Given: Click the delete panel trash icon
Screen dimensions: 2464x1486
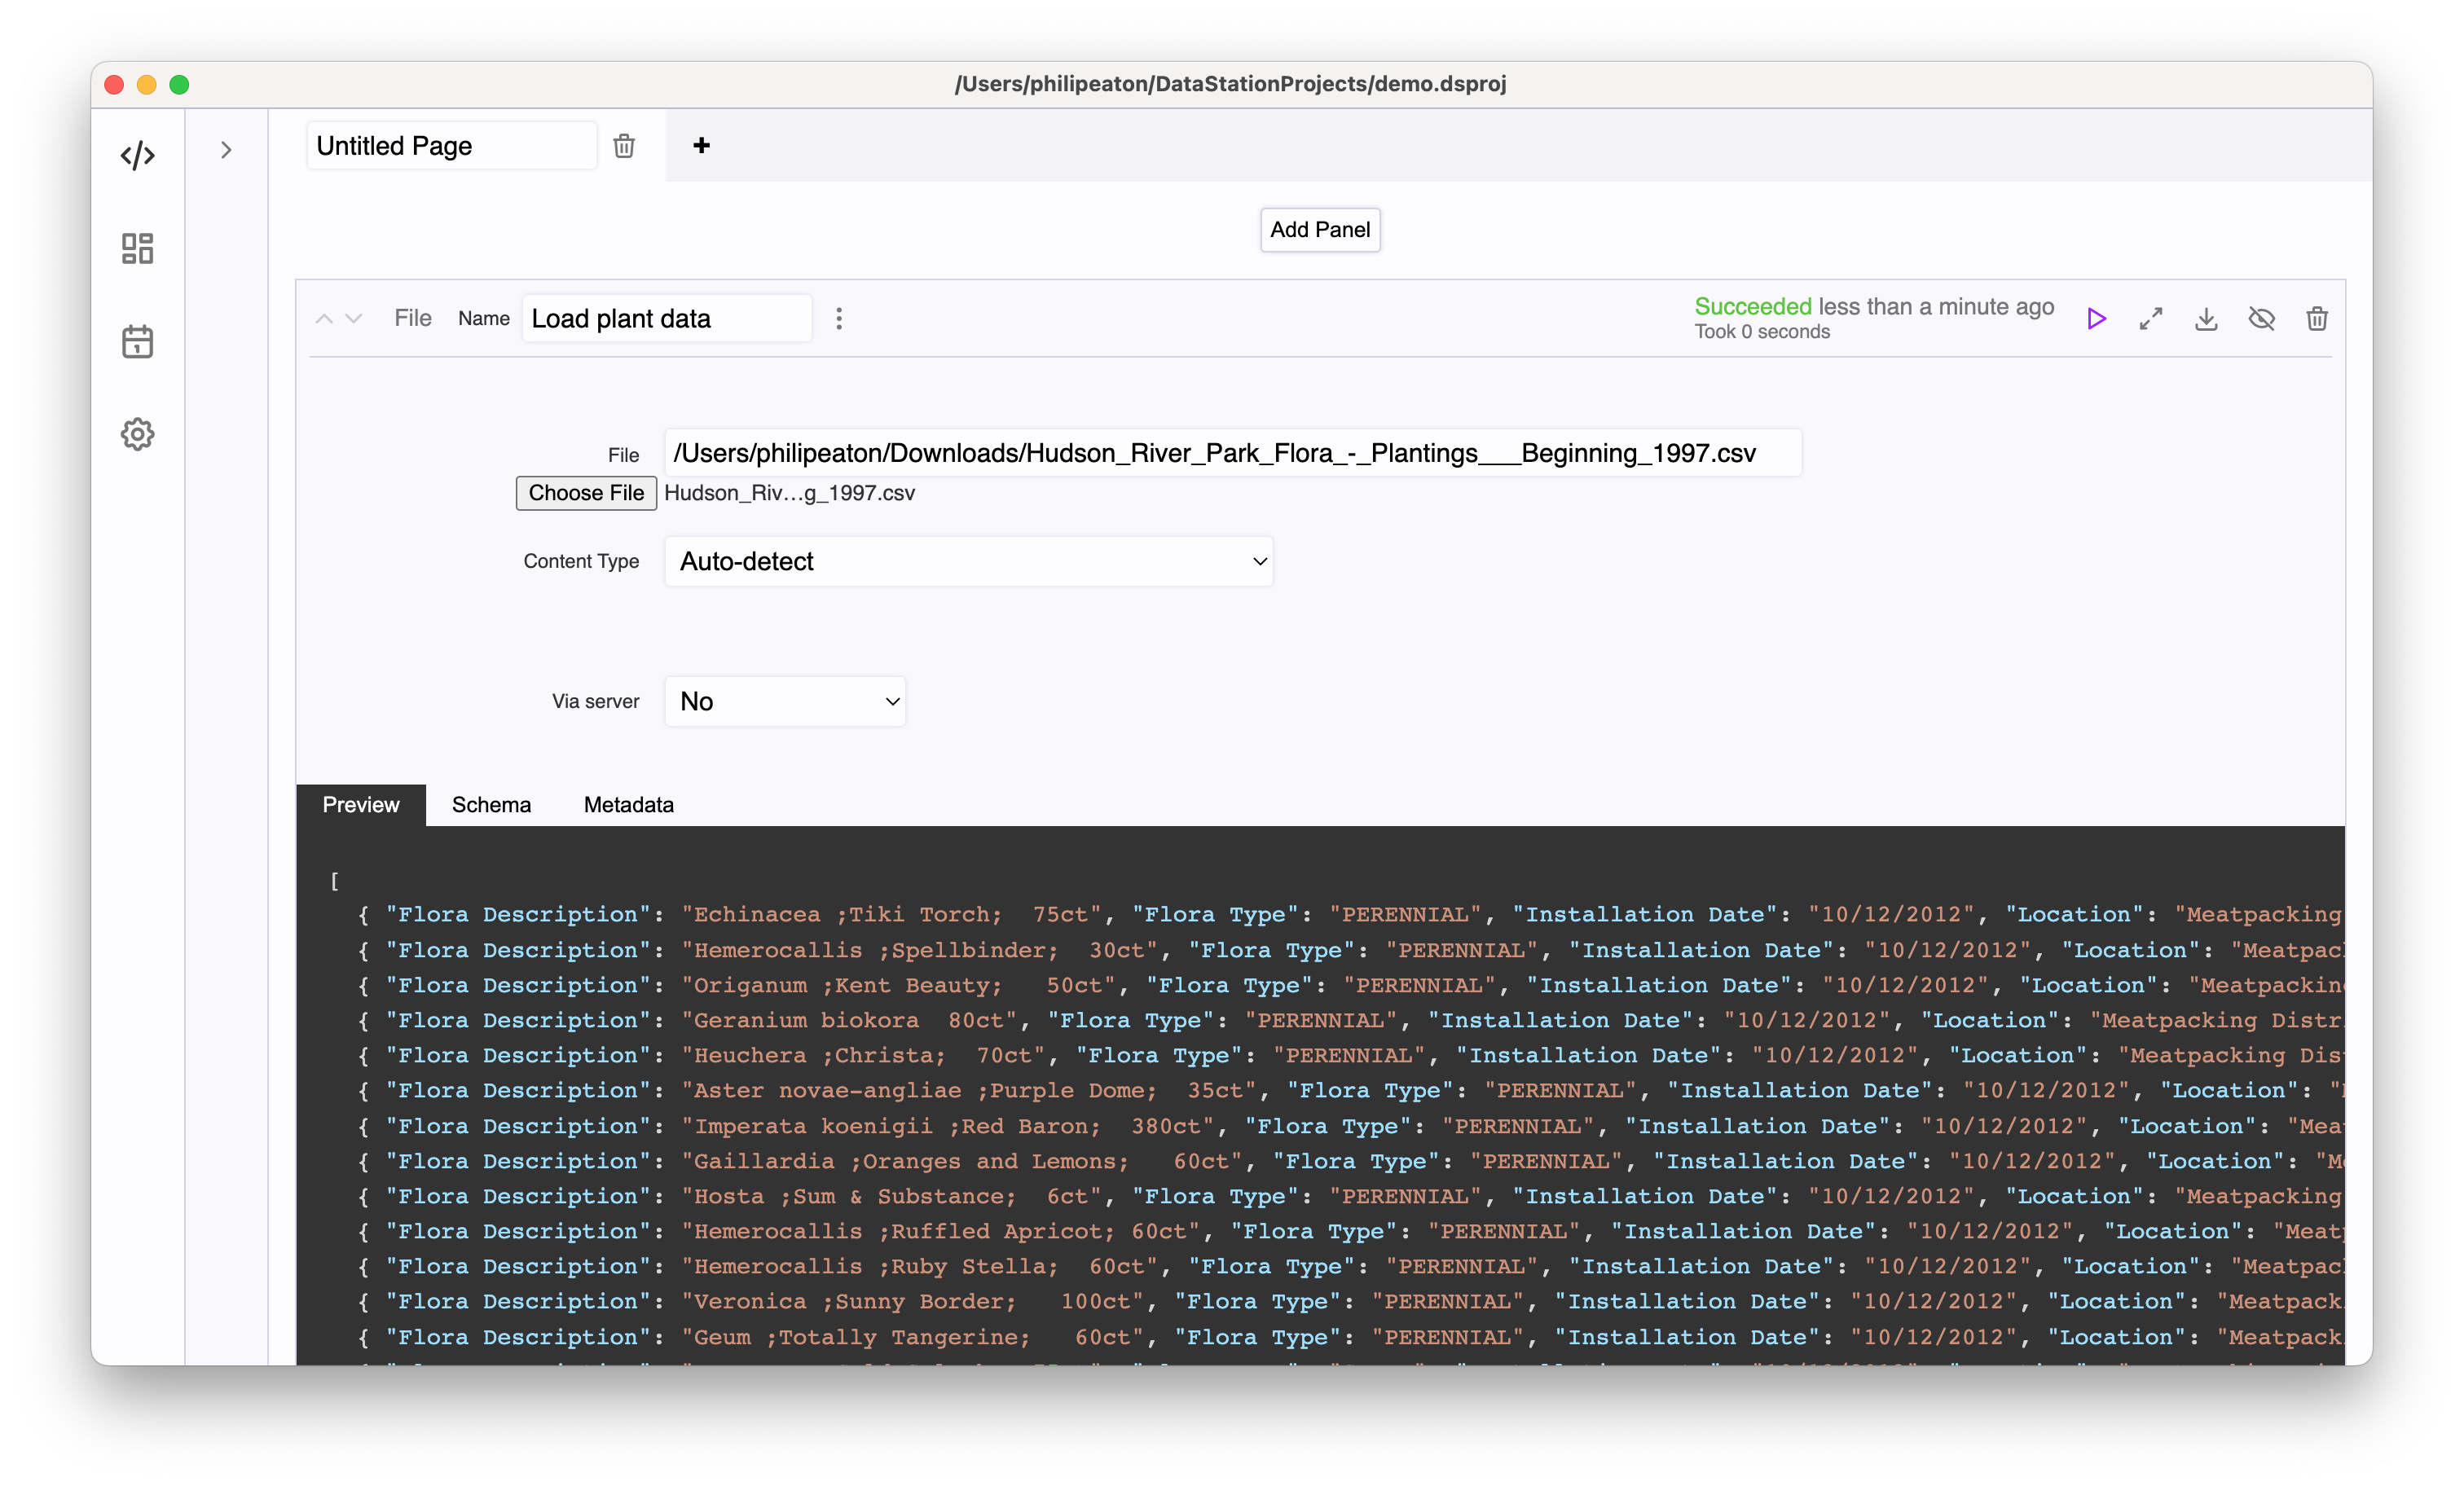Looking at the screenshot, I should [x=2318, y=319].
